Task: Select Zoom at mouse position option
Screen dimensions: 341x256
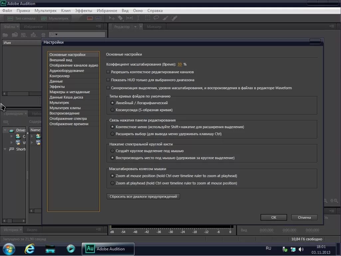Action: click(x=112, y=176)
